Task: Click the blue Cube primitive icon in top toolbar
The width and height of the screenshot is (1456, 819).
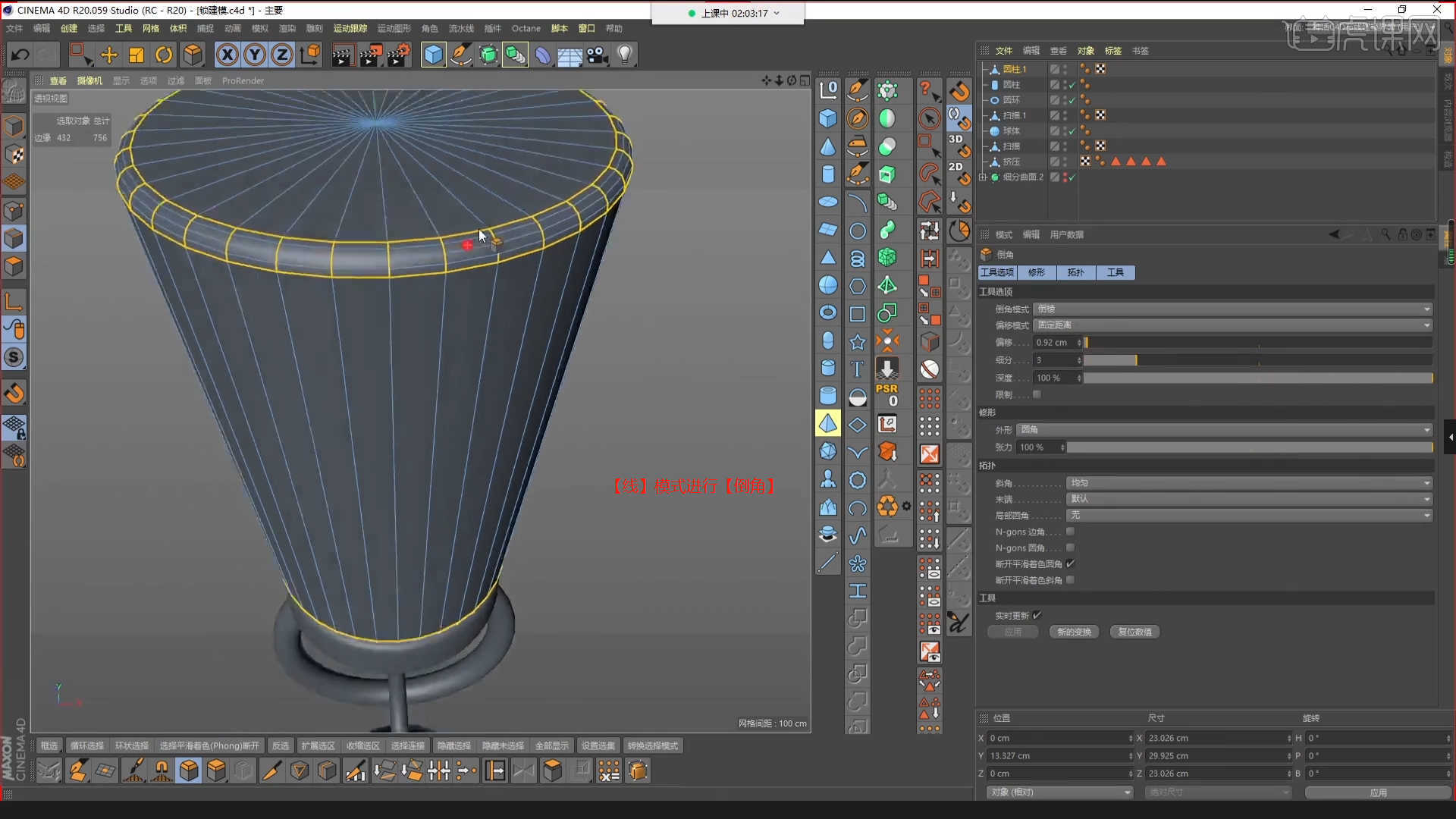Action: click(x=433, y=55)
